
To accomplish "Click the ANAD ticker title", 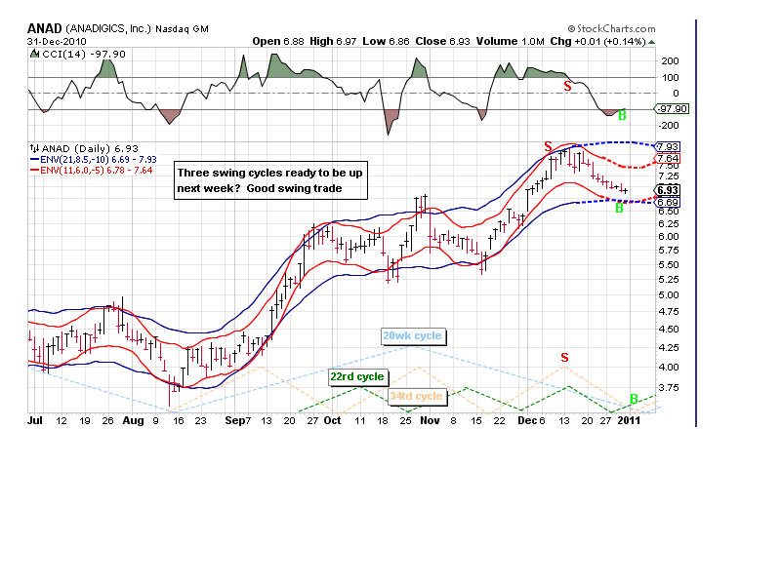I will click(44, 28).
